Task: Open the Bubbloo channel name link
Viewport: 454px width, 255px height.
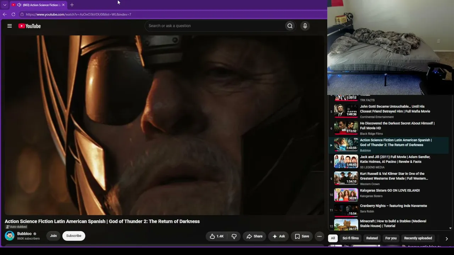Action: coord(24,234)
